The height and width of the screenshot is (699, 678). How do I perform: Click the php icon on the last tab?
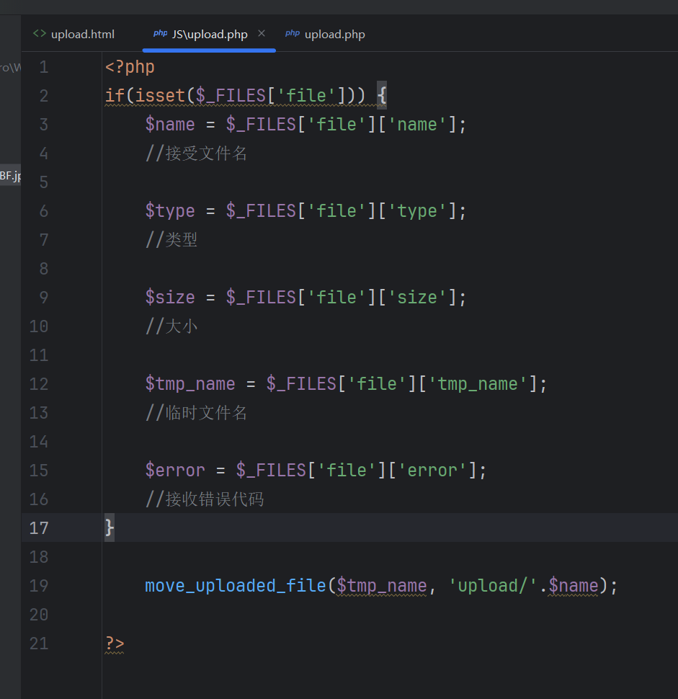click(x=293, y=33)
